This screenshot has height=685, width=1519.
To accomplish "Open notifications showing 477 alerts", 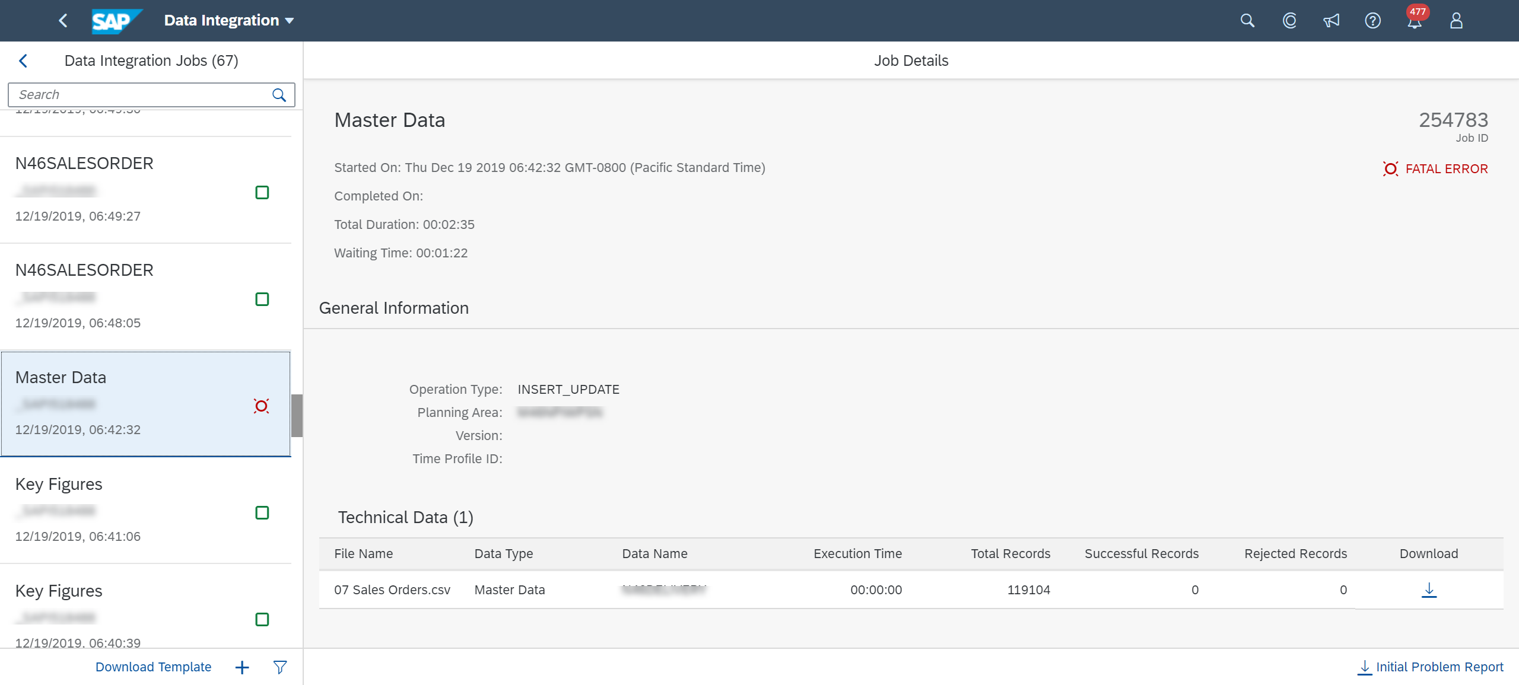I will click(x=1414, y=20).
